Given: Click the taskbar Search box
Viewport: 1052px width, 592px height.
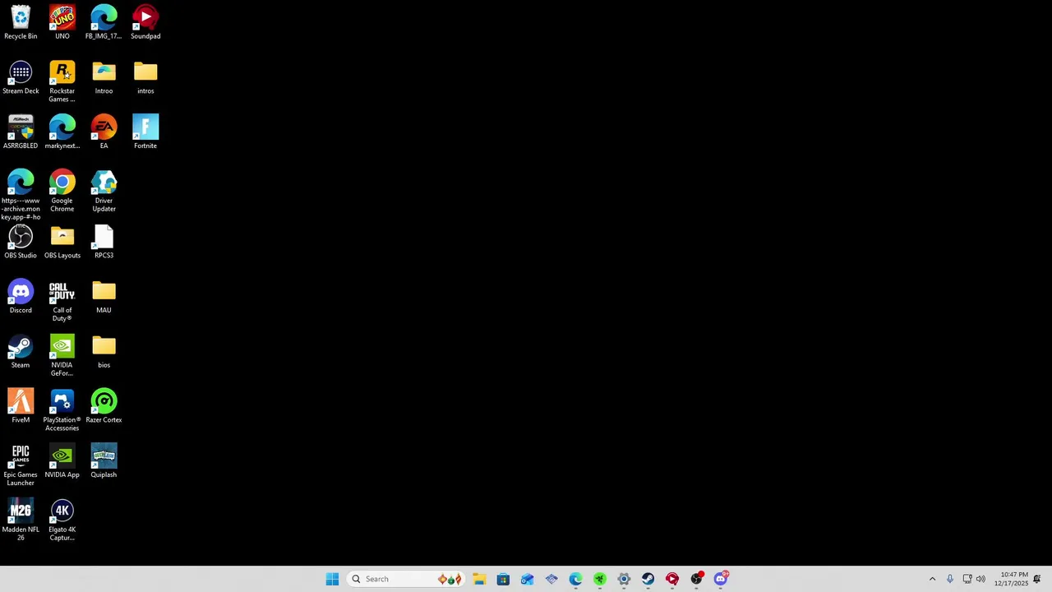Looking at the screenshot, I should tap(407, 579).
